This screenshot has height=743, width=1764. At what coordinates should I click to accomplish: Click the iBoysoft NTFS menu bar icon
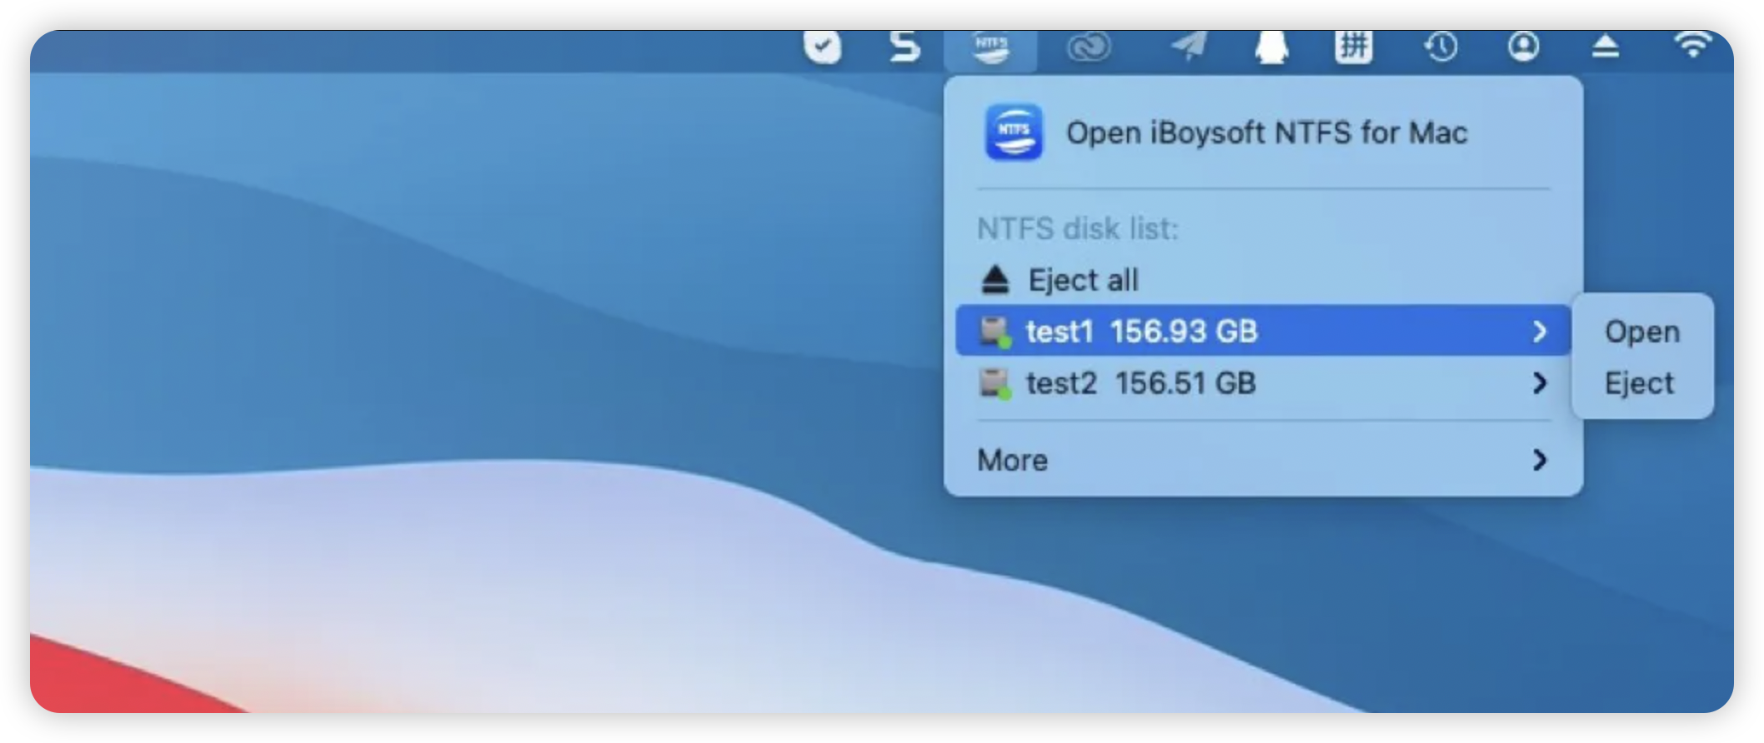990,48
